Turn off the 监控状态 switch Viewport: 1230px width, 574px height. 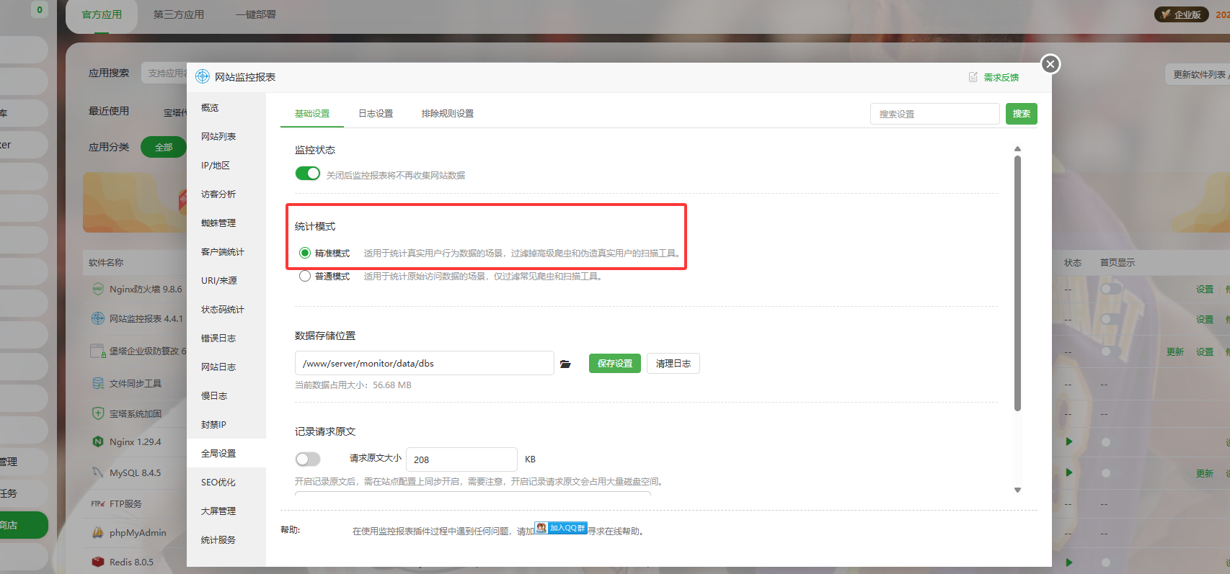tap(308, 174)
